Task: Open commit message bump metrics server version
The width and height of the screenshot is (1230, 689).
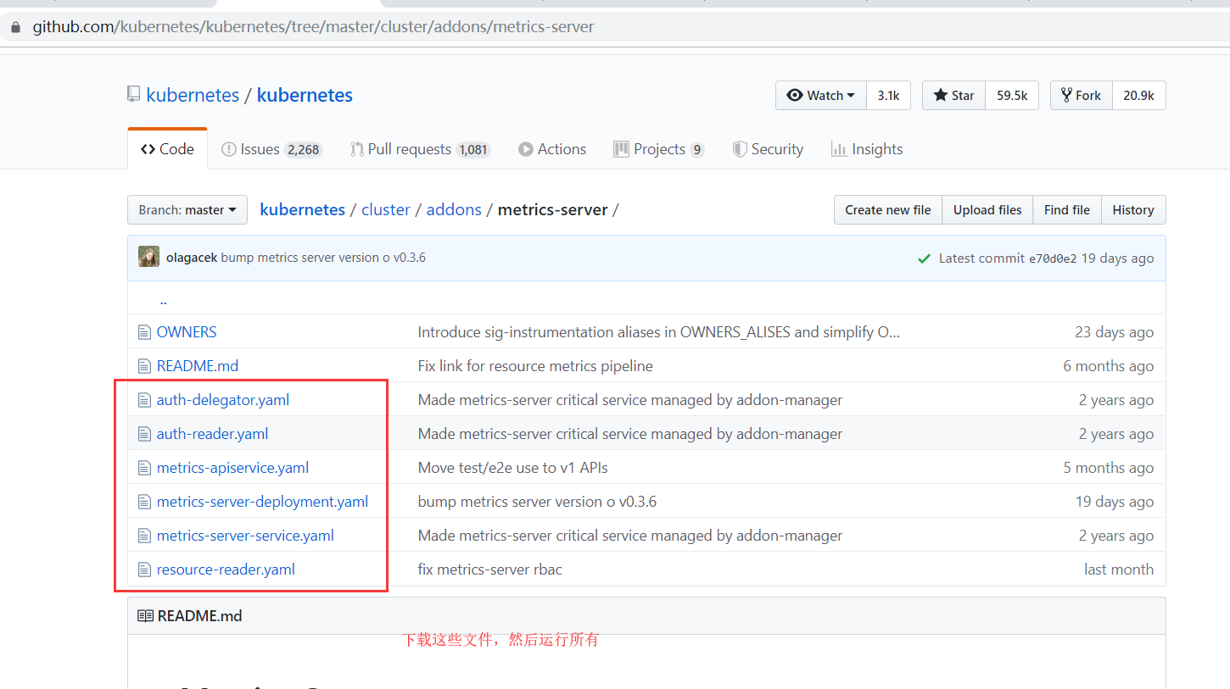Action: tap(323, 258)
